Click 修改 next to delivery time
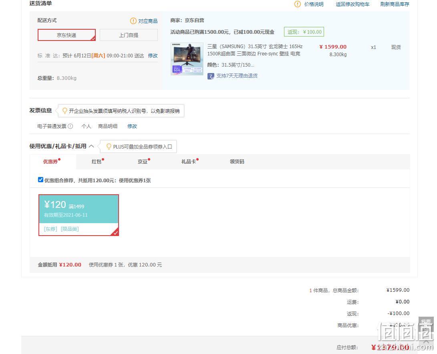The image size is (437, 354). point(153,55)
